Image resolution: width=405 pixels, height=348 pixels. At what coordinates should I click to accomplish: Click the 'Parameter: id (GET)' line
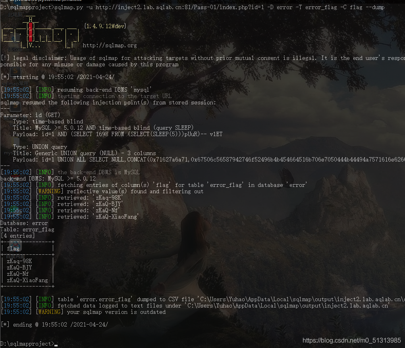tap(30, 115)
